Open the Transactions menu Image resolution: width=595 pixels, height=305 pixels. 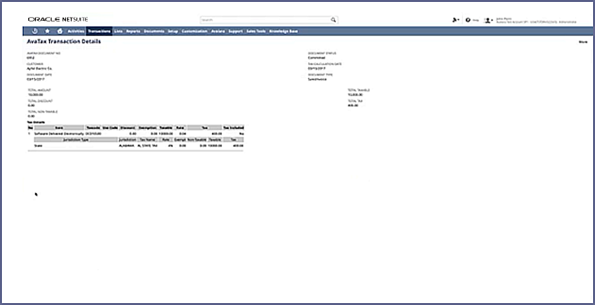(99, 30)
